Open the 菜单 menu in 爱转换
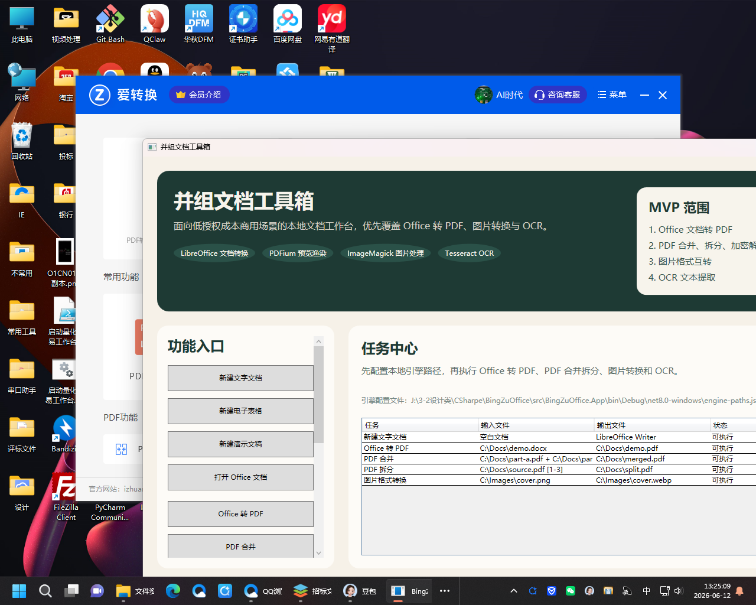The width and height of the screenshot is (756, 605). (612, 95)
